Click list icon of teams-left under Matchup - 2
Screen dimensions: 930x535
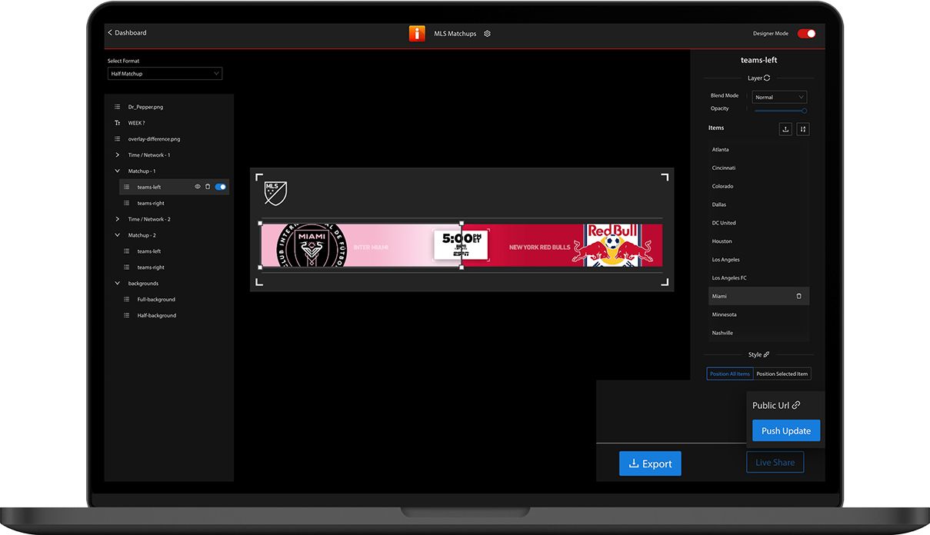pyautogui.click(x=127, y=251)
